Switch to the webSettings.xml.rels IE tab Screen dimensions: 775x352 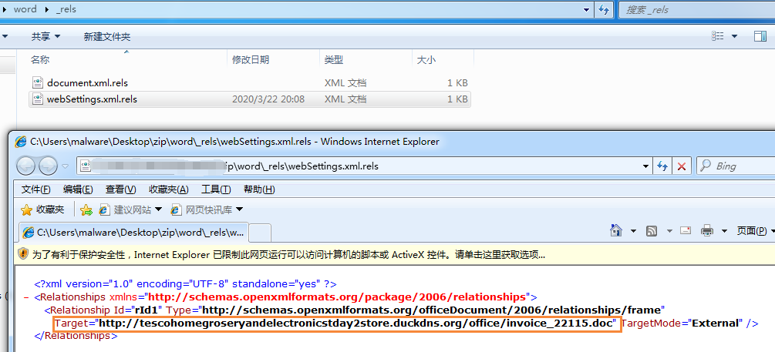coord(133,232)
